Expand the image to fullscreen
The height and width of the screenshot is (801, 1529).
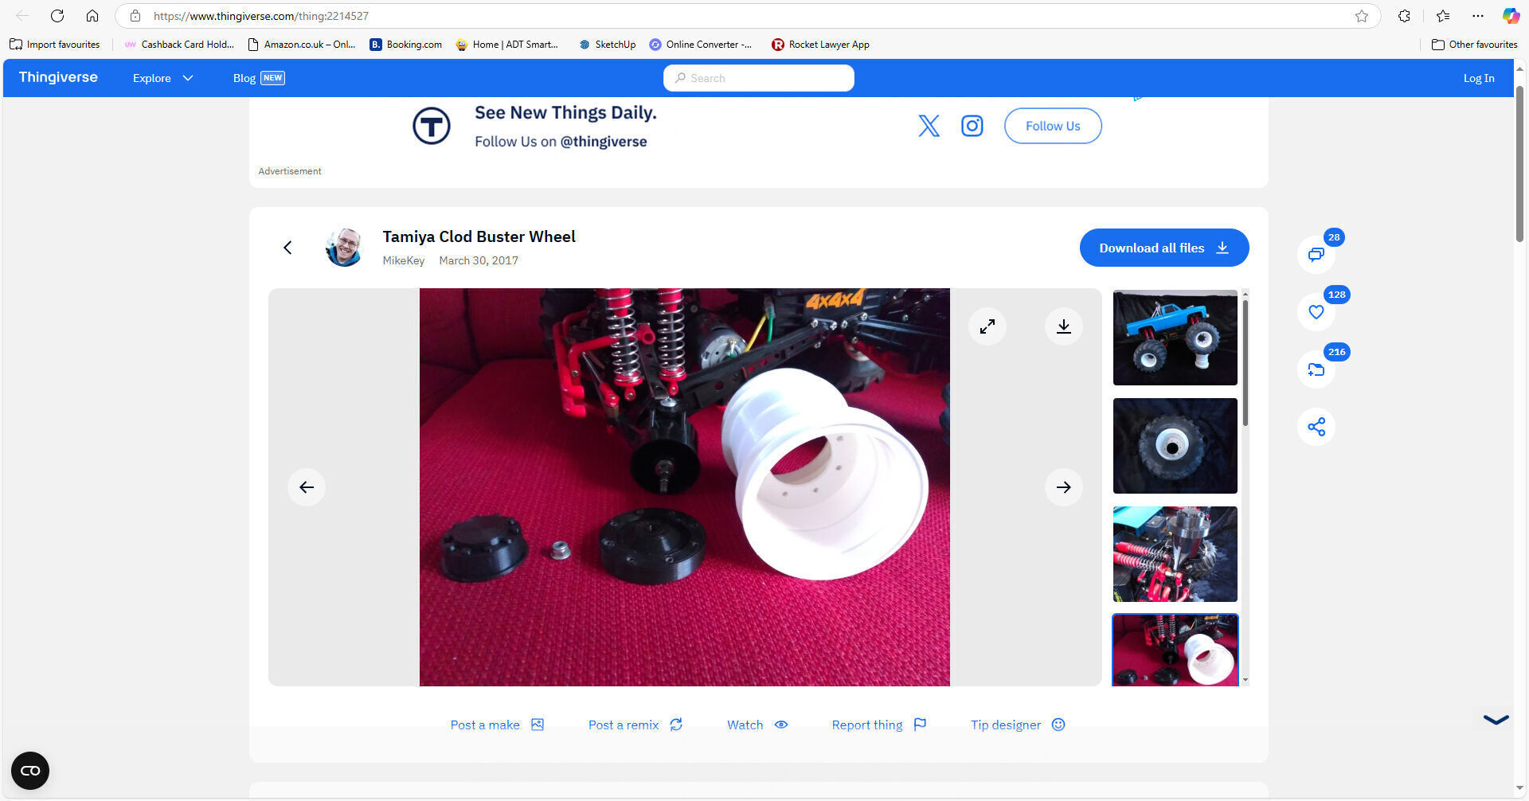tap(987, 326)
